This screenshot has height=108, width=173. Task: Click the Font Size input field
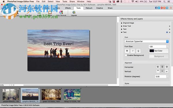(x=157, y=46)
